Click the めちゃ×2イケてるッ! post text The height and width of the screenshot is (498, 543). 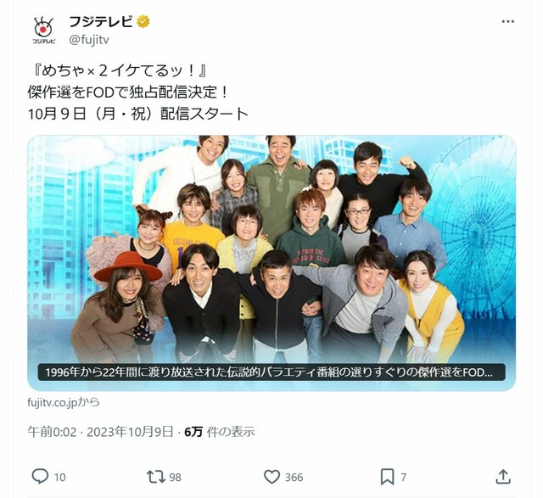118,70
